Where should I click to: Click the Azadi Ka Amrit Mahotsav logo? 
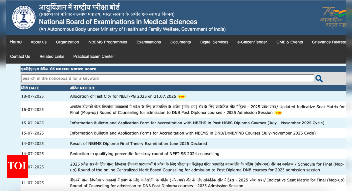click(x=333, y=17)
